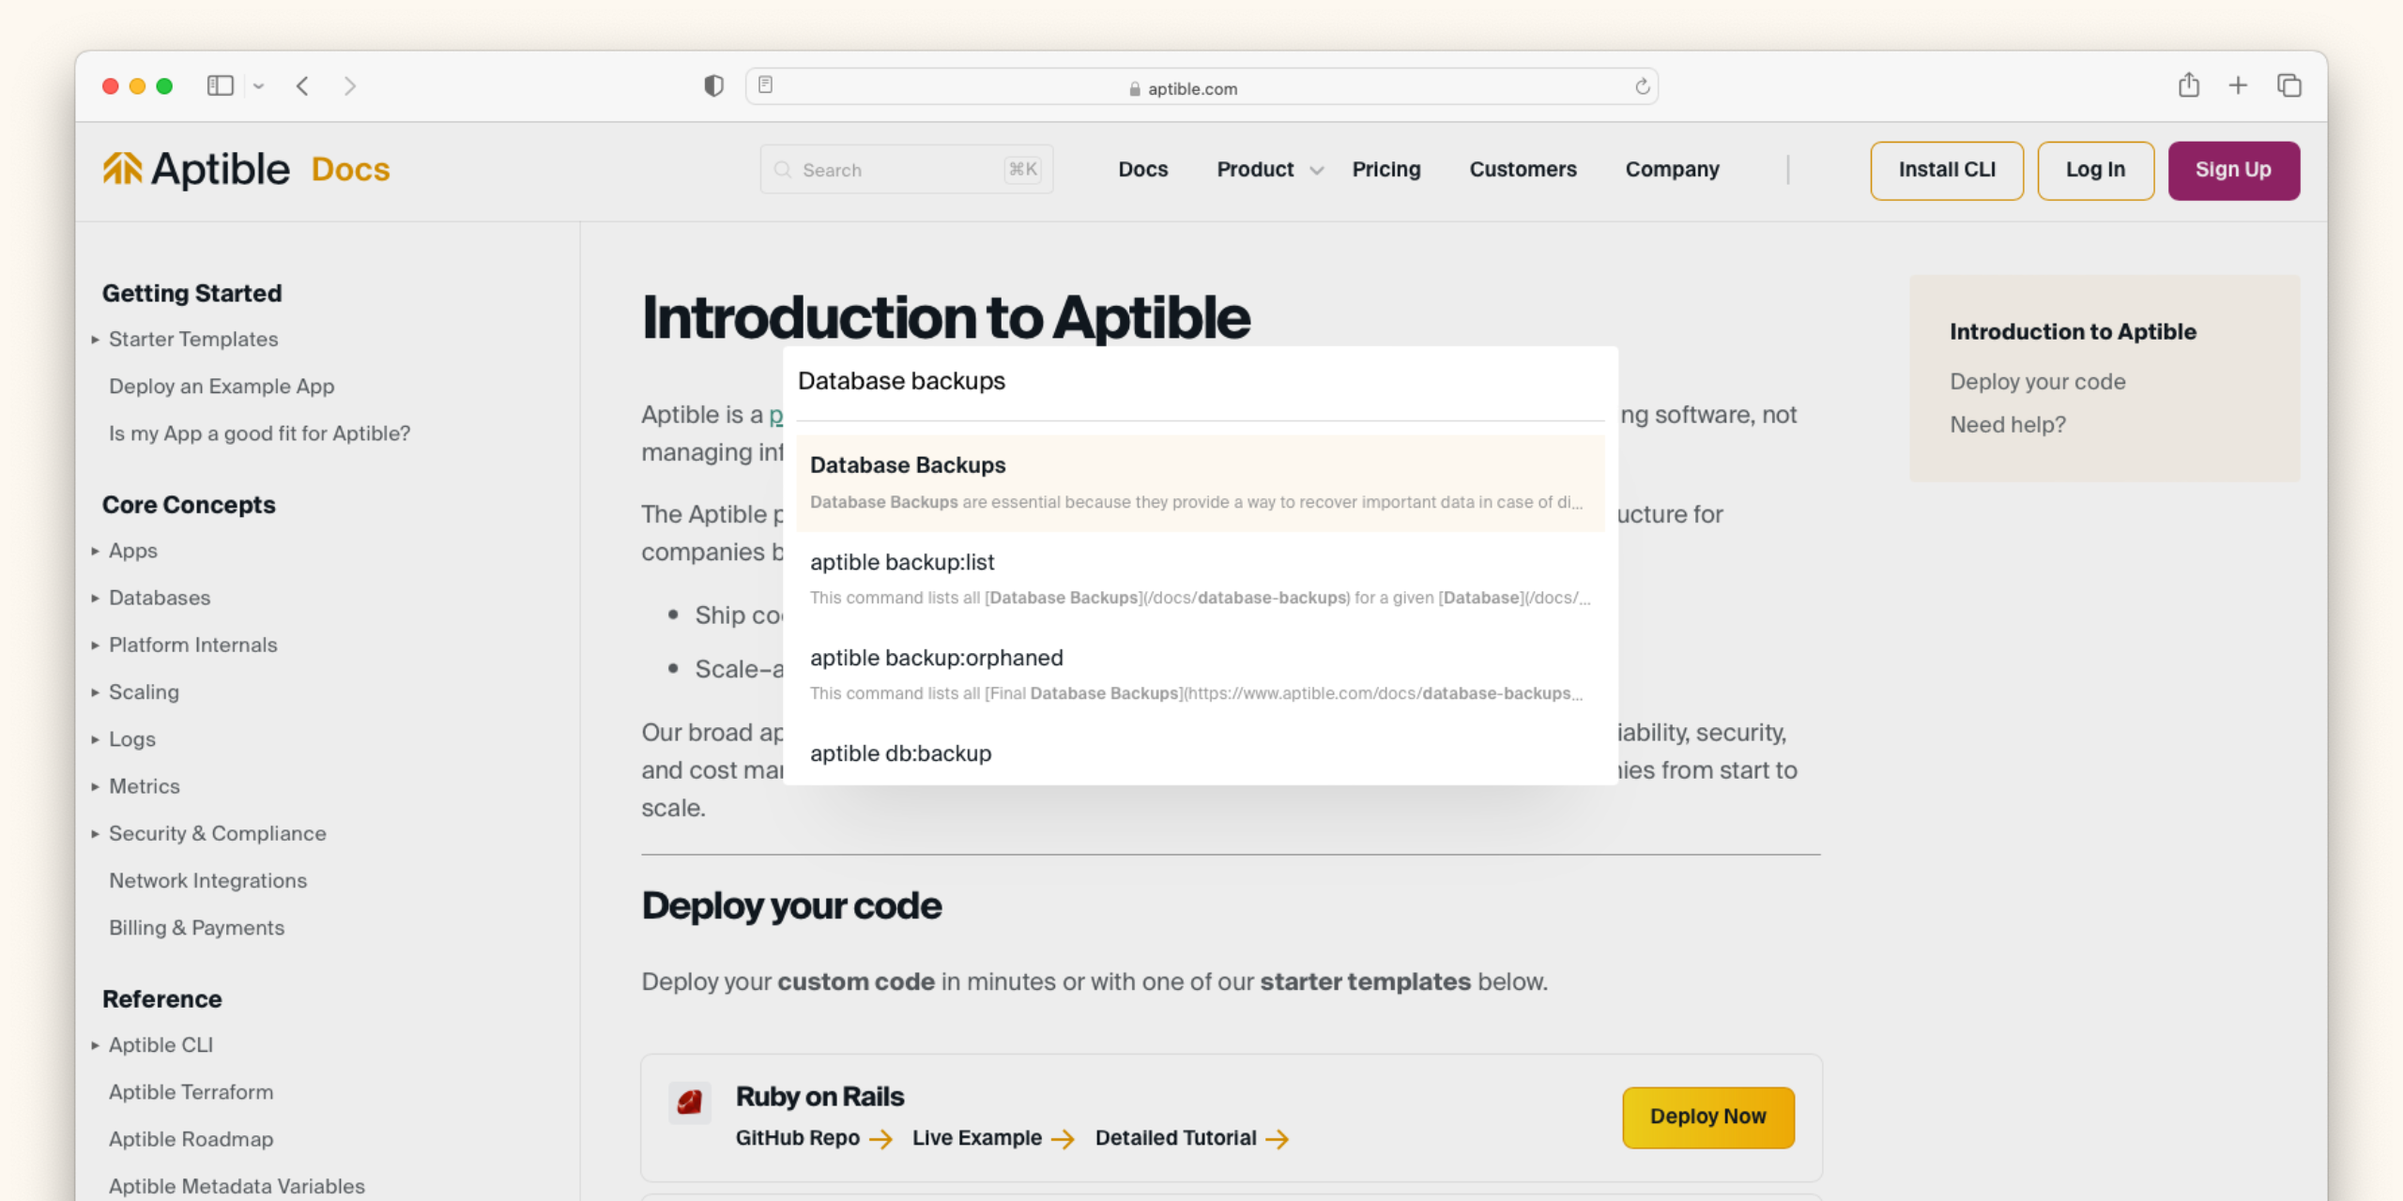The image size is (2403, 1201).
Task: Click Deploy Now for Ruby on Rails
Action: click(1708, 1117)
